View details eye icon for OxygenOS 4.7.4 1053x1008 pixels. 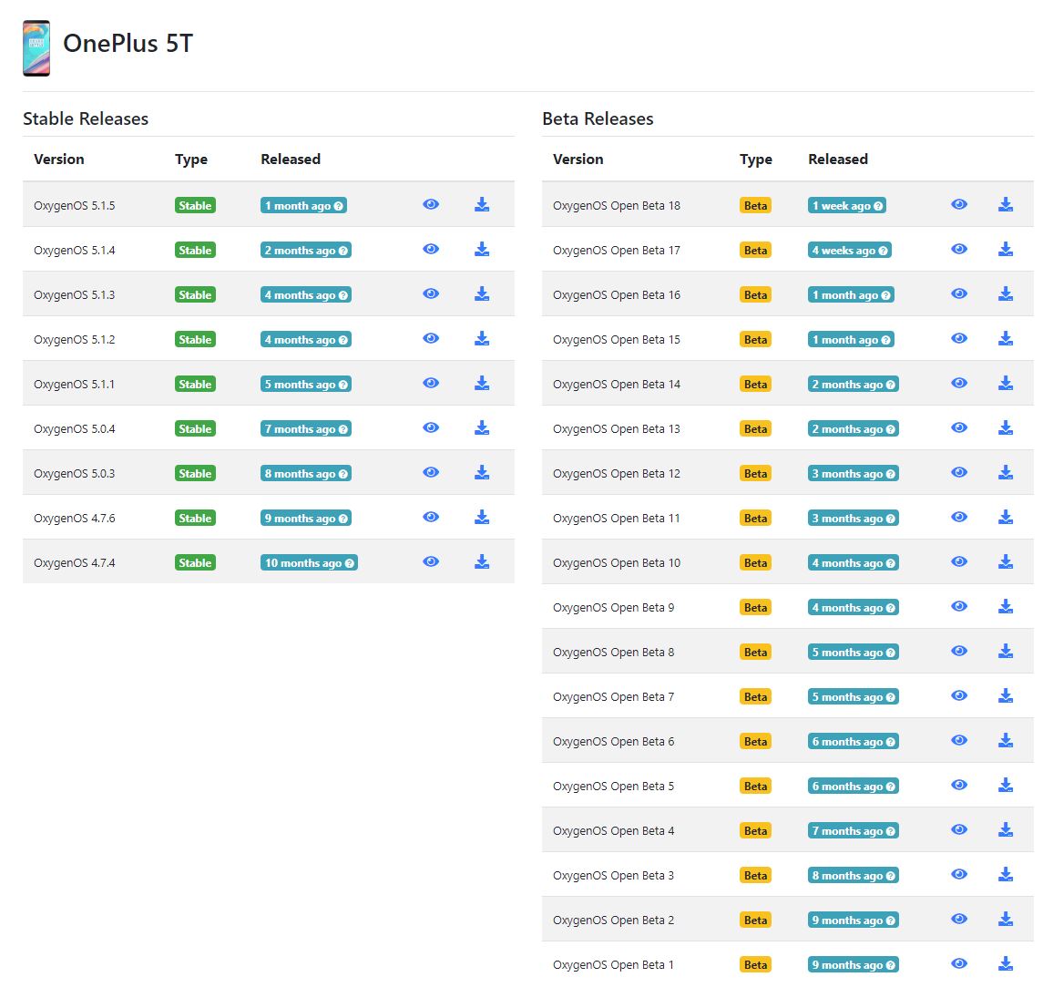[431, 561]
